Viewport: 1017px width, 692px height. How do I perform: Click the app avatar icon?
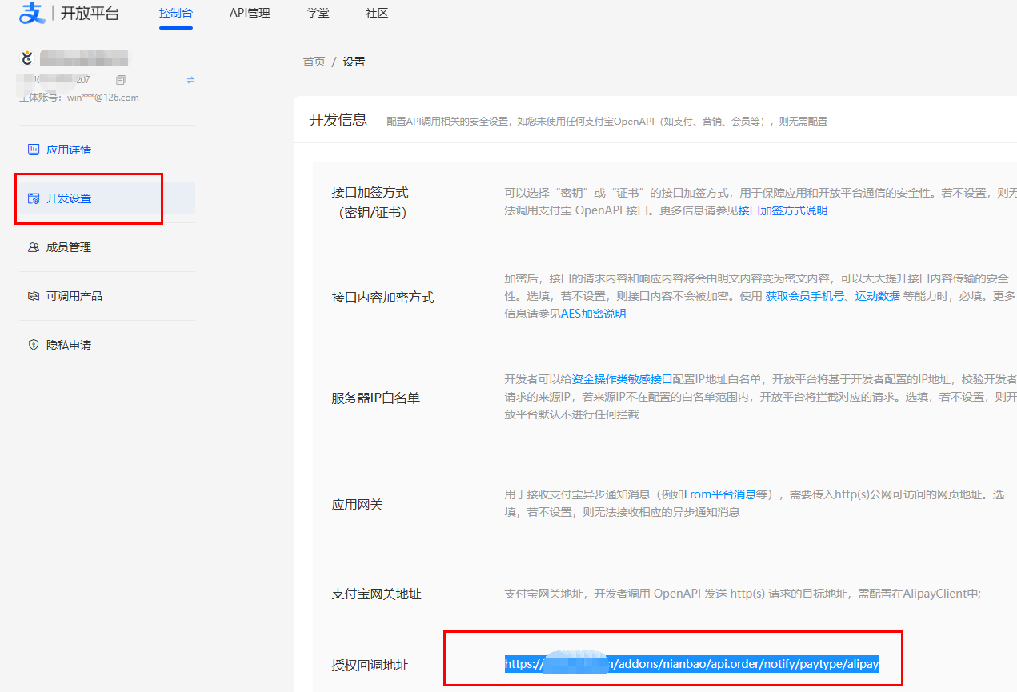(x=27, y=58)
